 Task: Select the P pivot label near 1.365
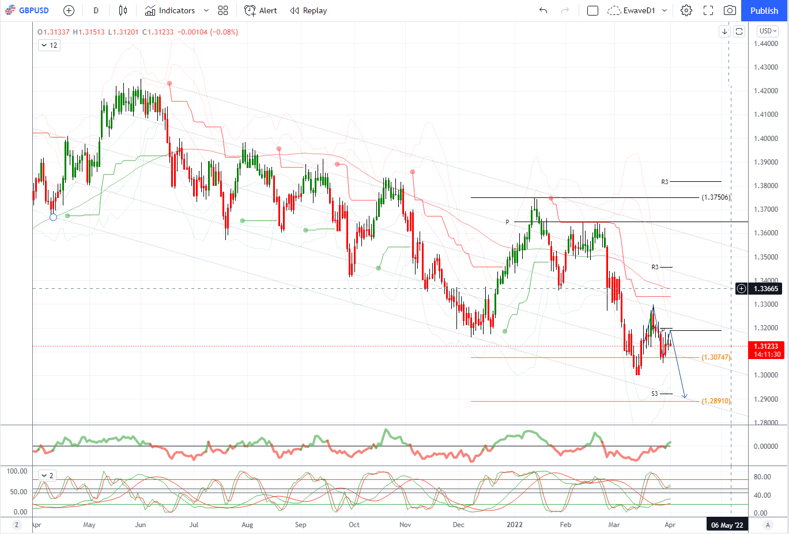coord(507,222)
